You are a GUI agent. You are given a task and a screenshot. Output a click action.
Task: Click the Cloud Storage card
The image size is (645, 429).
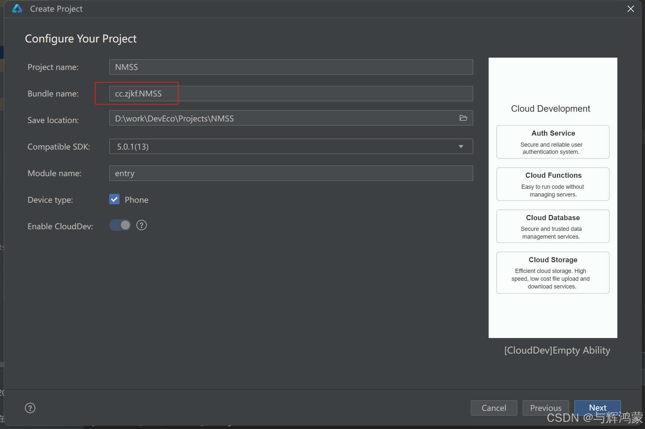click(553, 273)
